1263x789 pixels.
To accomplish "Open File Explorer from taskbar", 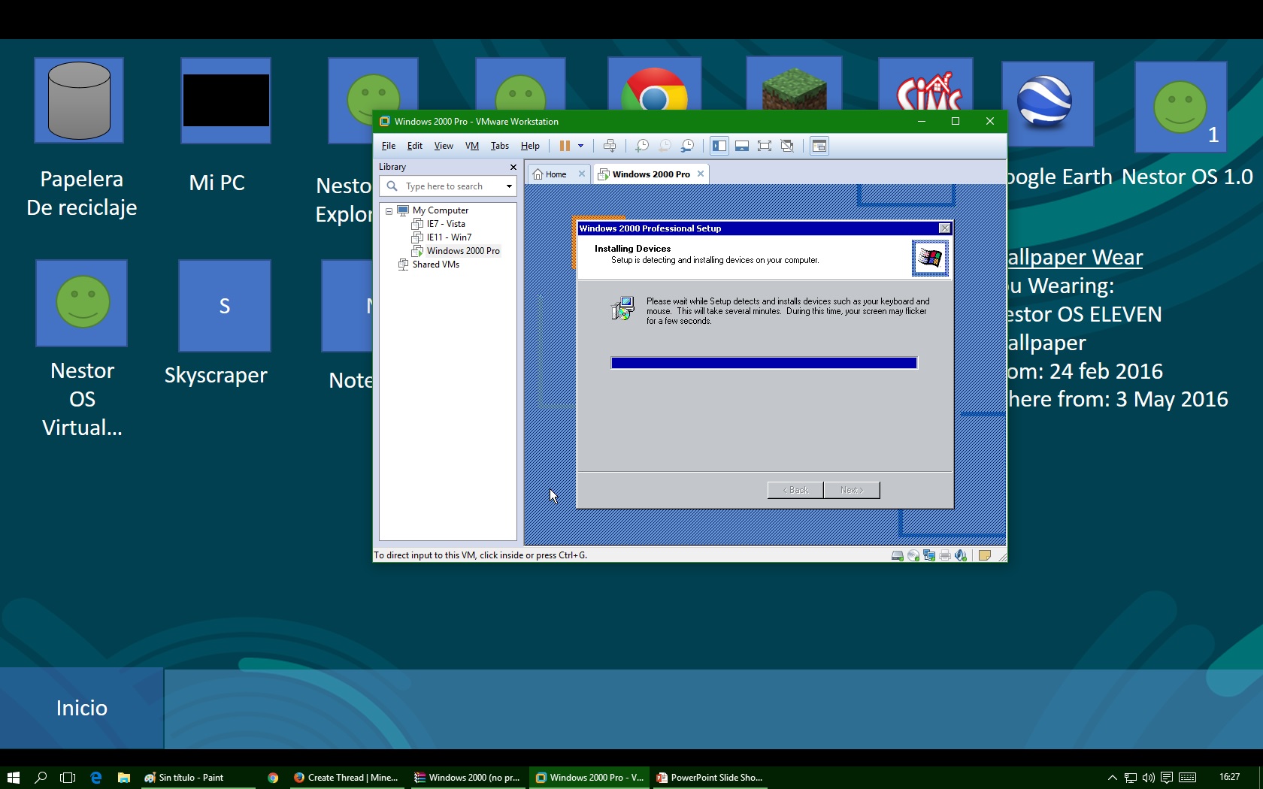I will 123,778.
